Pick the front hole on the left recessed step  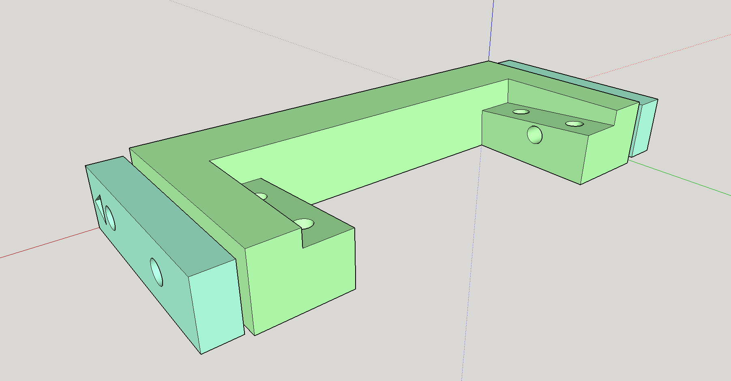[304, 223]
